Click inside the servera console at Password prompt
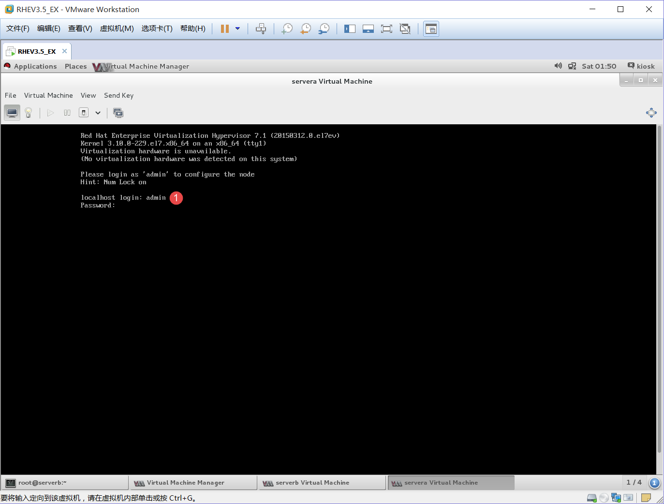Image resolution: width=664 pixels, height=504 pixels. click(x=98, y=206)
